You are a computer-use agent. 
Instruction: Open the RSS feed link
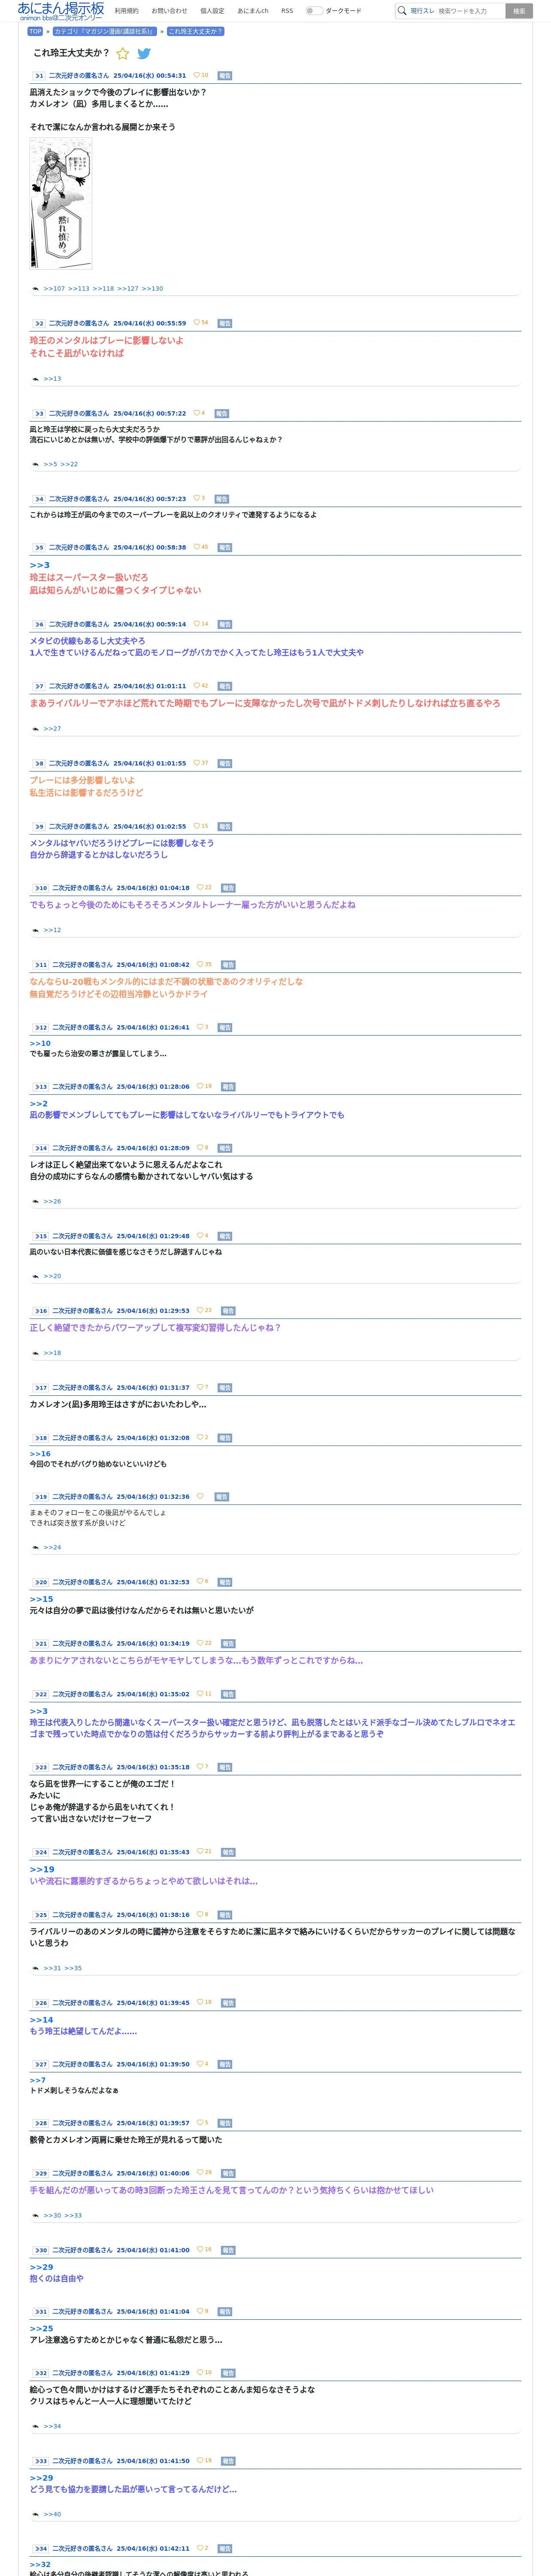point(287,11)
